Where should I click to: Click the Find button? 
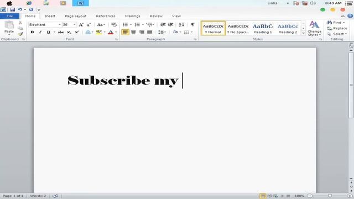click(336, 23)
